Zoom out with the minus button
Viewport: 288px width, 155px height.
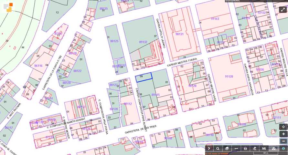[x=283, y=141]
